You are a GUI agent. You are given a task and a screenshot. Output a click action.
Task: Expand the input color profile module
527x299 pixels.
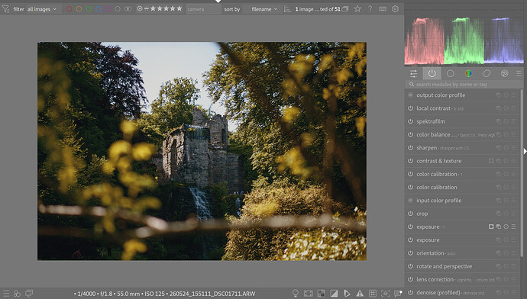(439, 201)
